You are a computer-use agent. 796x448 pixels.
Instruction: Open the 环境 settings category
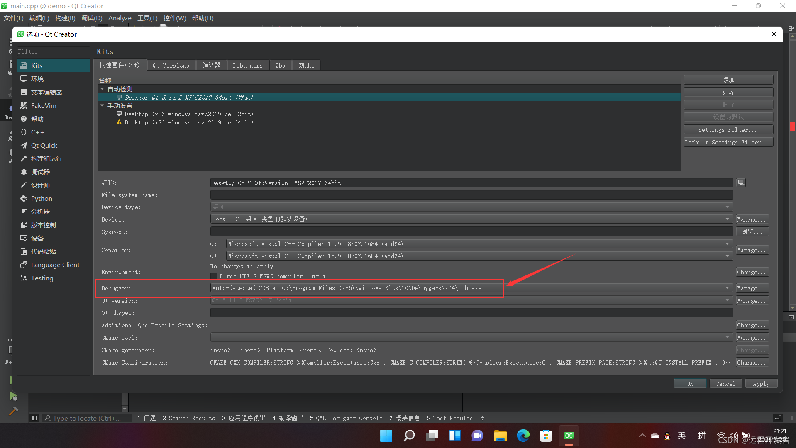click(54, 79)
